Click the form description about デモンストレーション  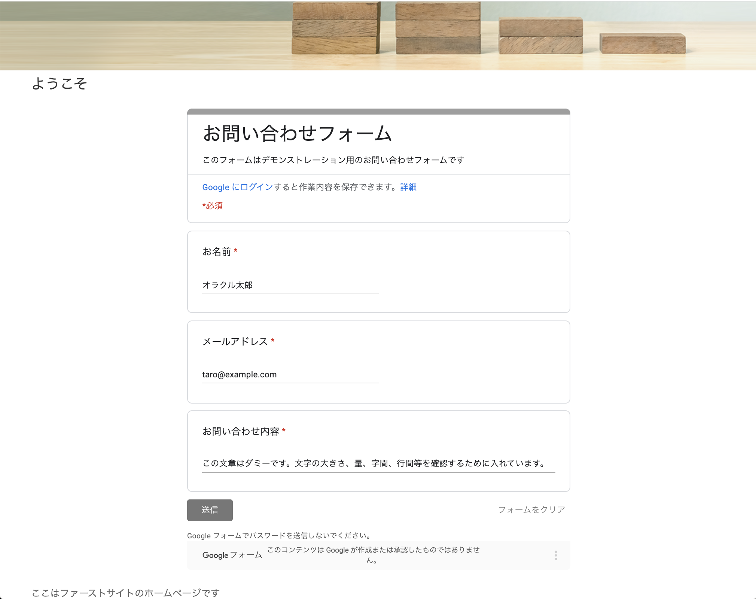tap(333, 160)
